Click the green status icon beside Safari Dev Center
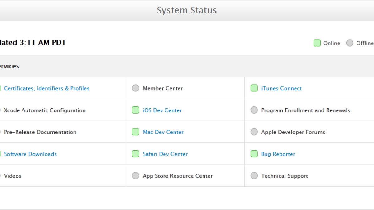Viewport: 374px width, 210px height. [x=136, y=154]
